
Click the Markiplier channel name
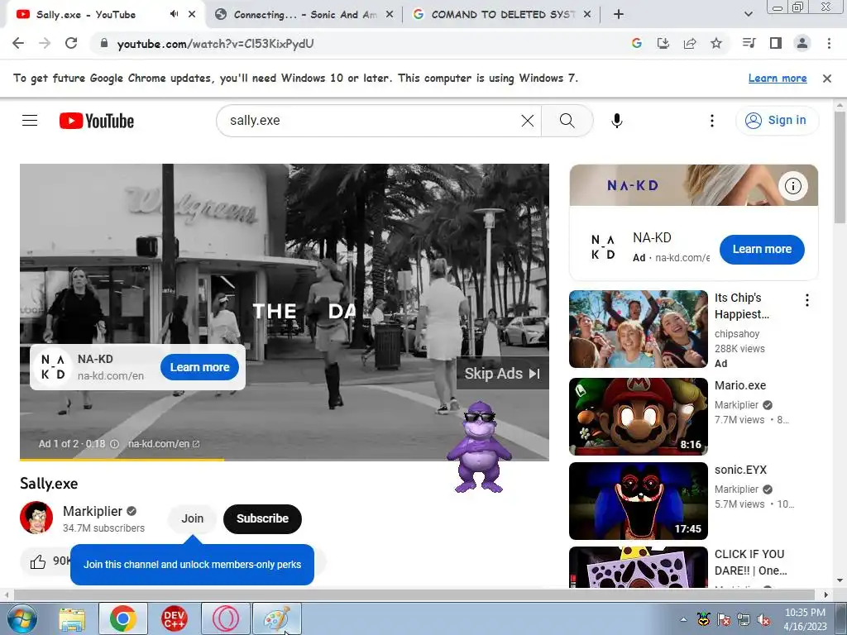[93, 511]
